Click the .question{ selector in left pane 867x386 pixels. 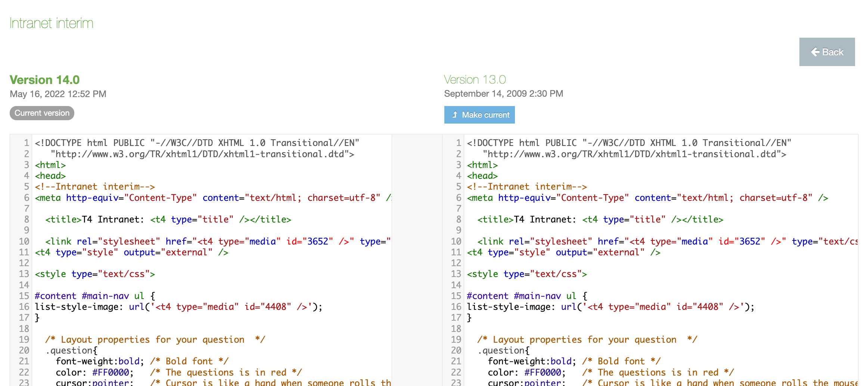72,351
